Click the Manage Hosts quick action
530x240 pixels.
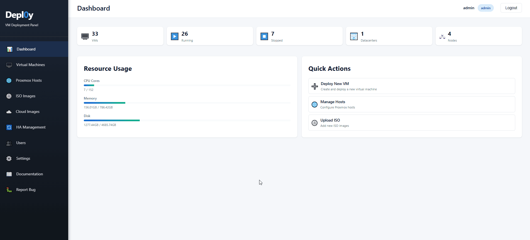coord(412,104)
